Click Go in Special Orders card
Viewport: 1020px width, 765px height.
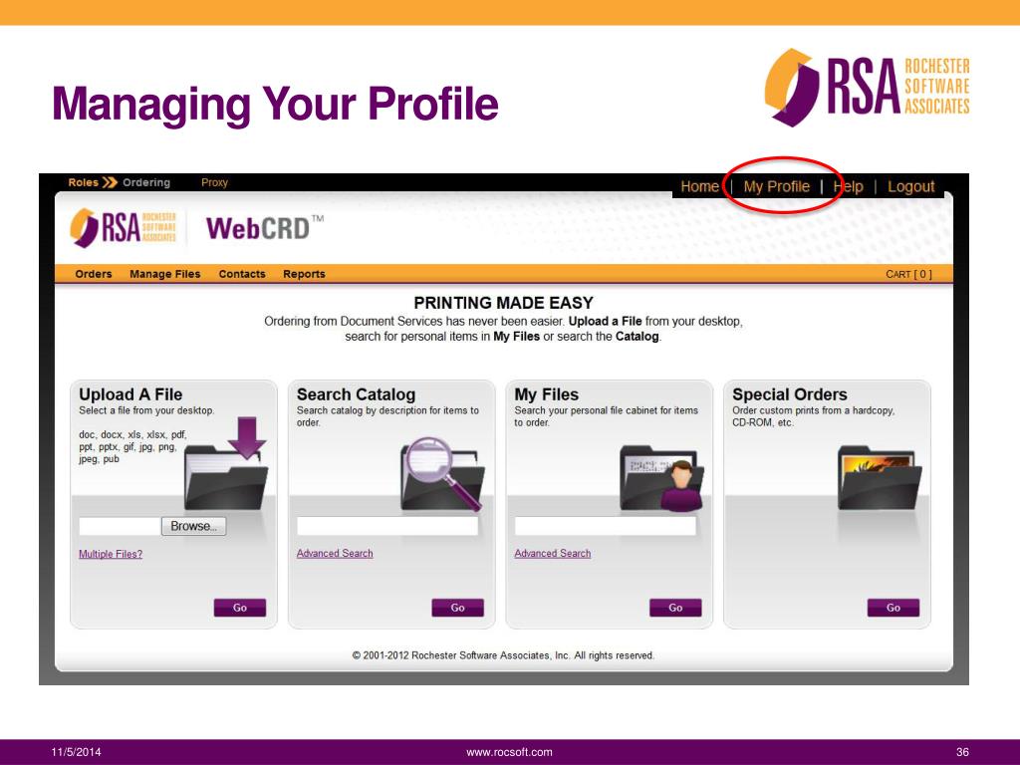893,608
